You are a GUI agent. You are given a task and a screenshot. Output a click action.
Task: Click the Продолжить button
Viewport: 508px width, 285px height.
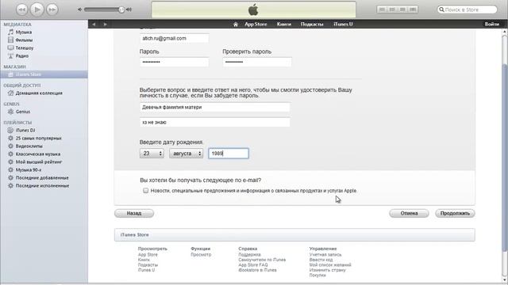[x=455, y=213]
